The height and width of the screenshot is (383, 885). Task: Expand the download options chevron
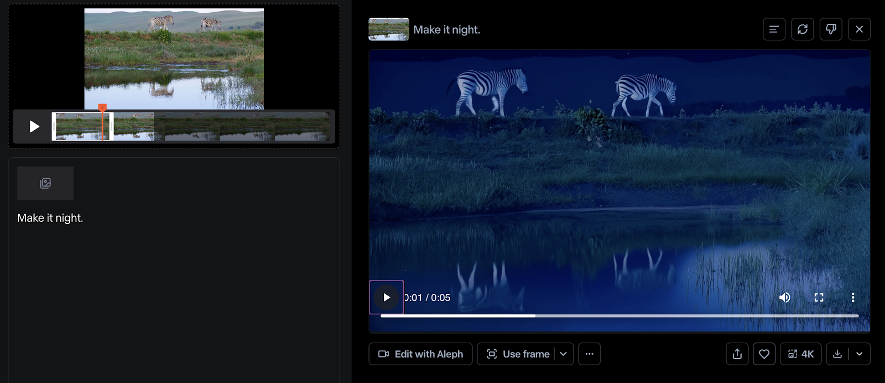[x=860, y=354]
